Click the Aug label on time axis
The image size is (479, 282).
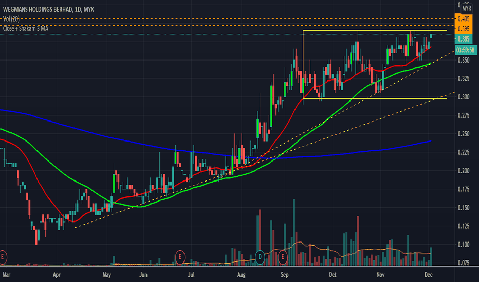click(242, 275)
